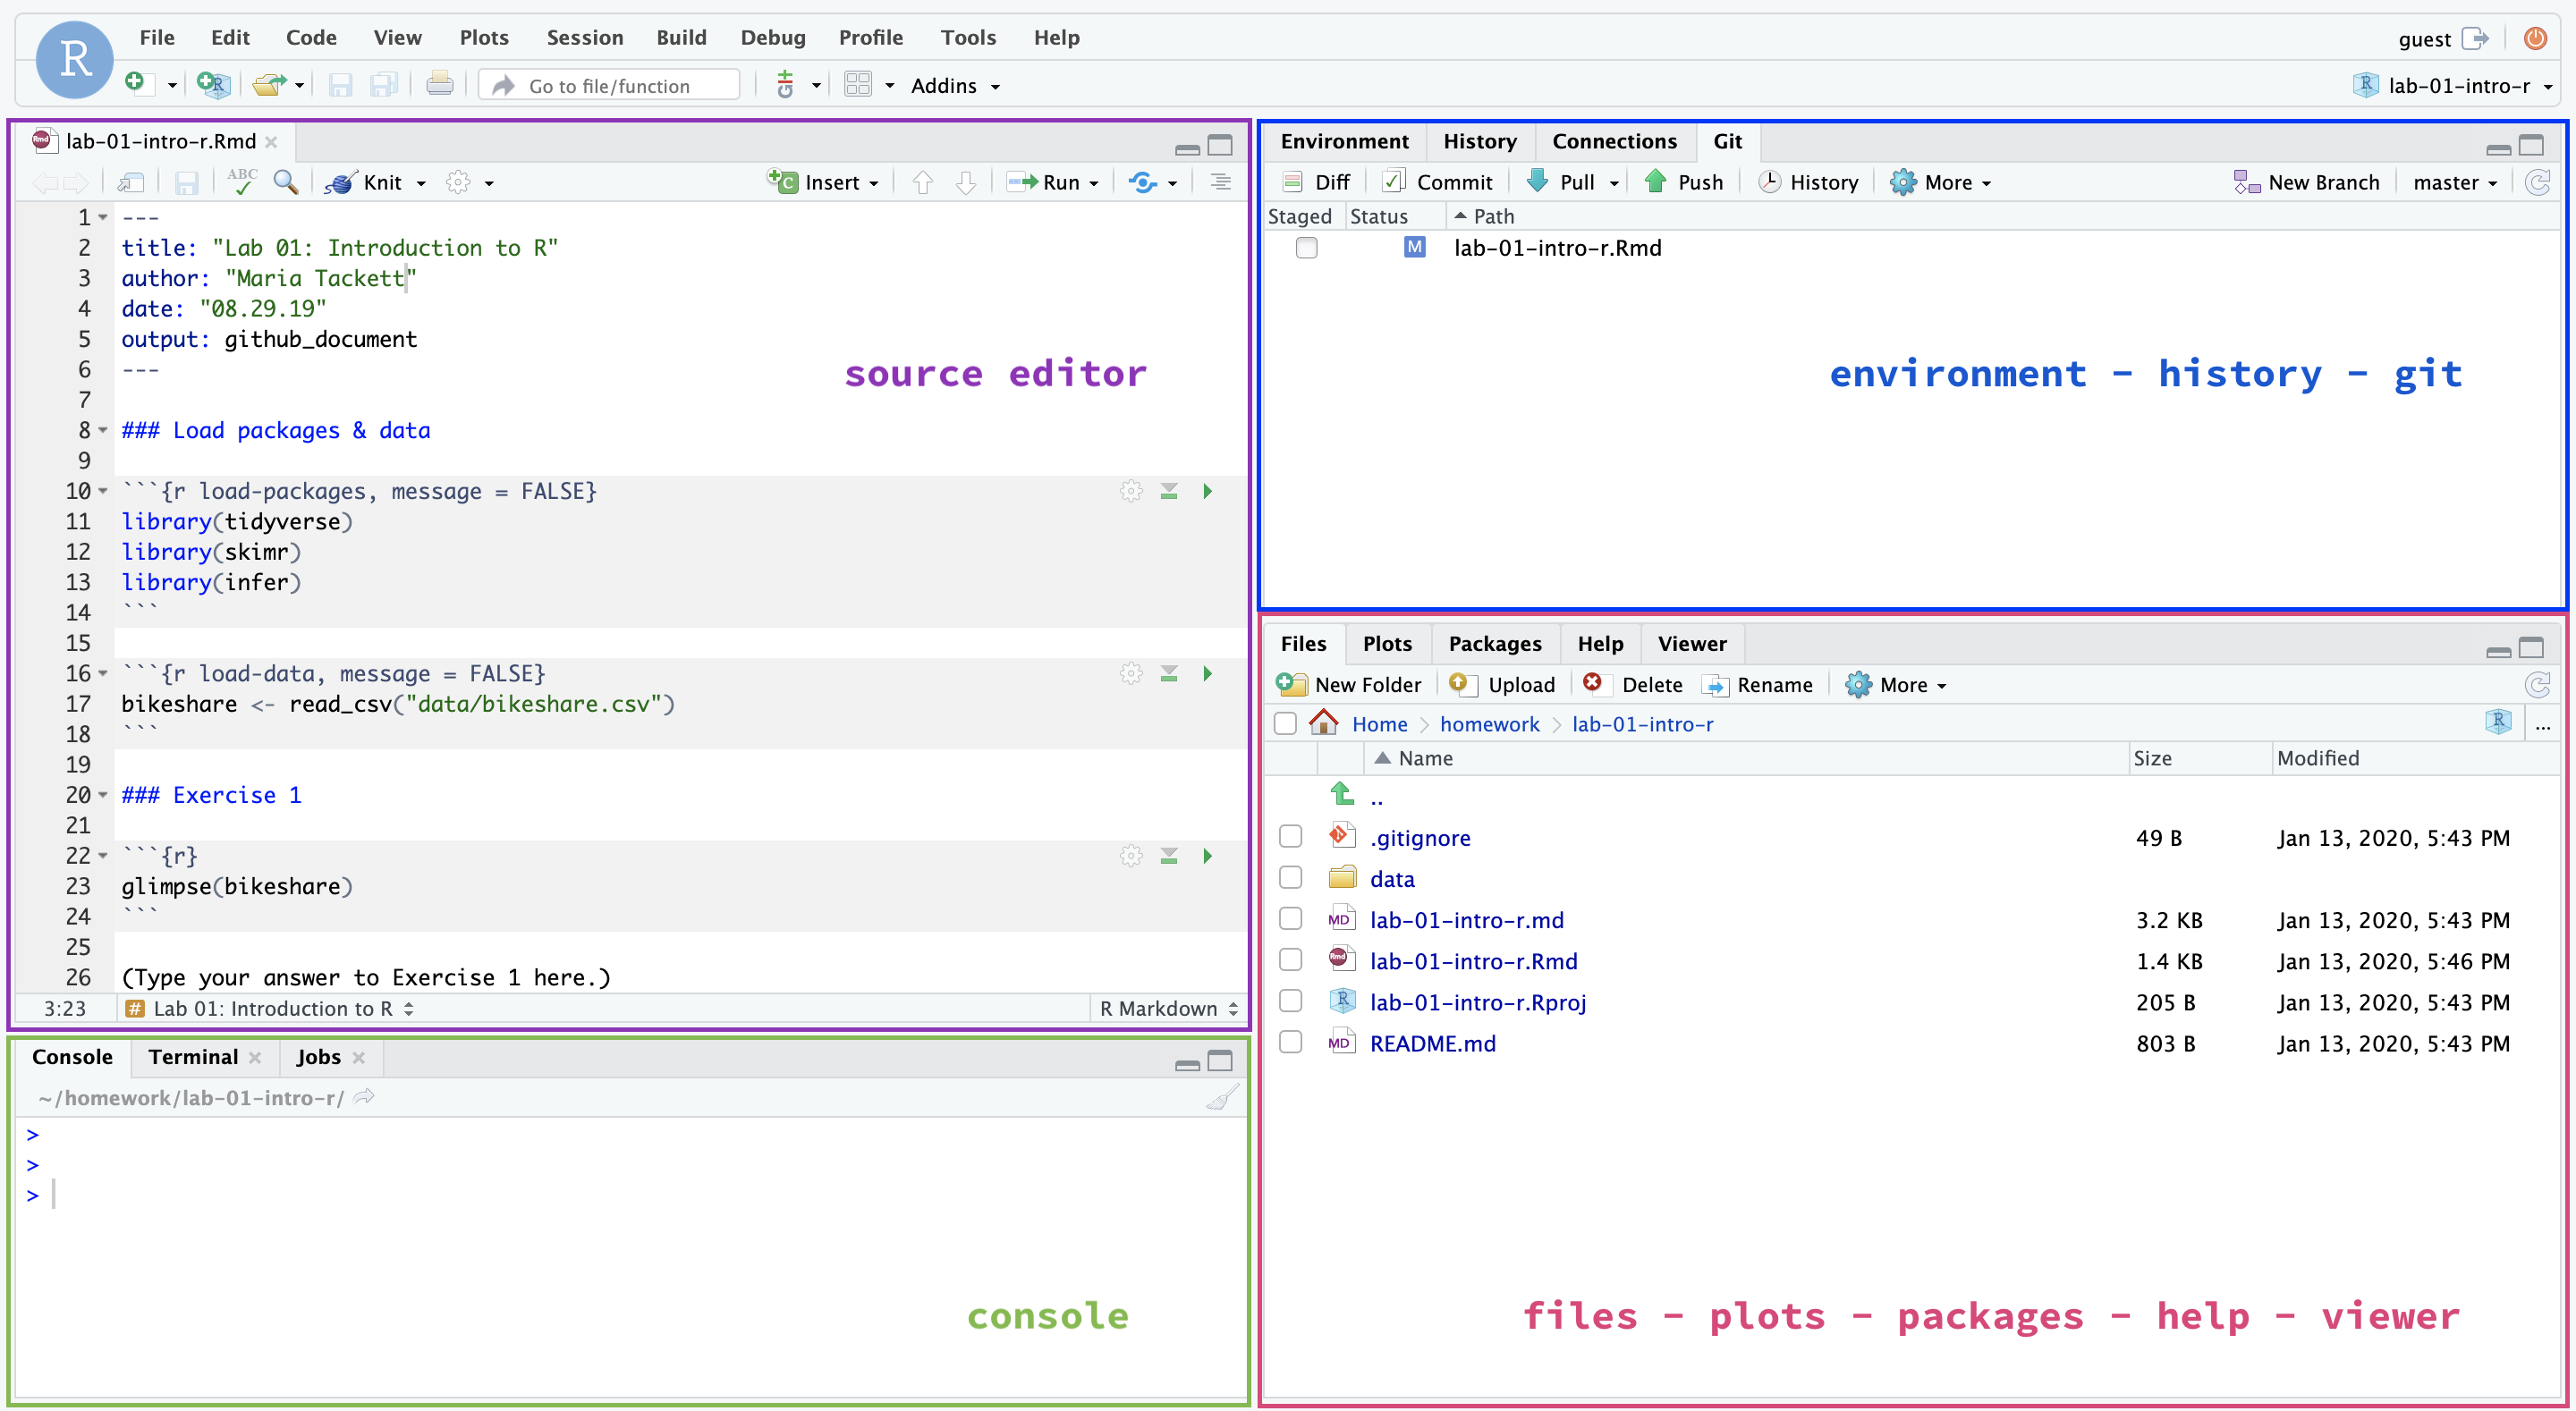
Task: Click the New Folder icon in Files
Action: point(1291,685)
